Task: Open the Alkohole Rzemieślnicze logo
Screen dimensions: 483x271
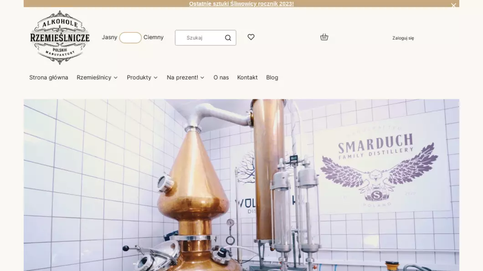Action: click(x=60, y=37)
